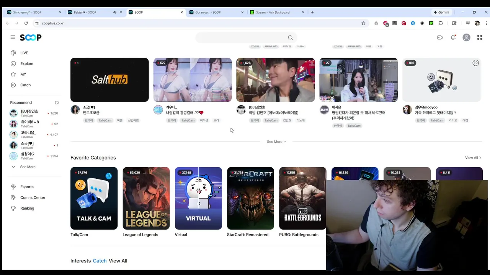Open the 1,626 viewer 김인호 stream thumbnail
This screenshot has height=275, width=490.
point(276,80)
